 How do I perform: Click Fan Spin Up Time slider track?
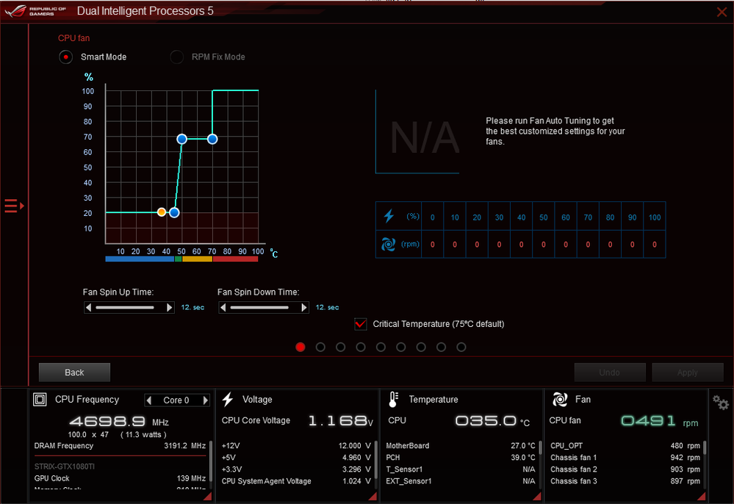(x=125, y=307)
